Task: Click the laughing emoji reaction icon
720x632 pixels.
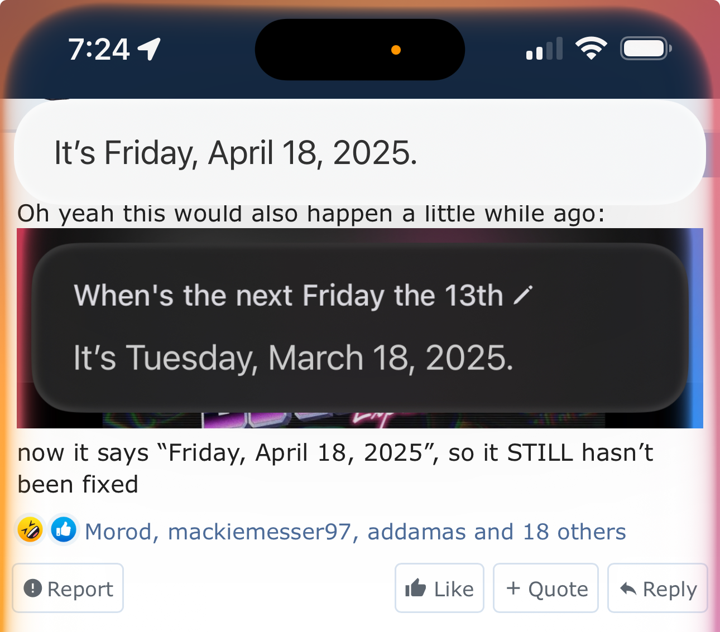Action: (30, 529)
